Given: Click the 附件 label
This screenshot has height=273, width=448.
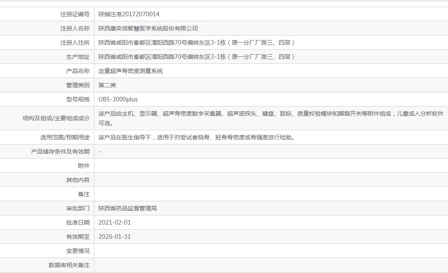Looking at the screenshot, I should coord(84,166).
